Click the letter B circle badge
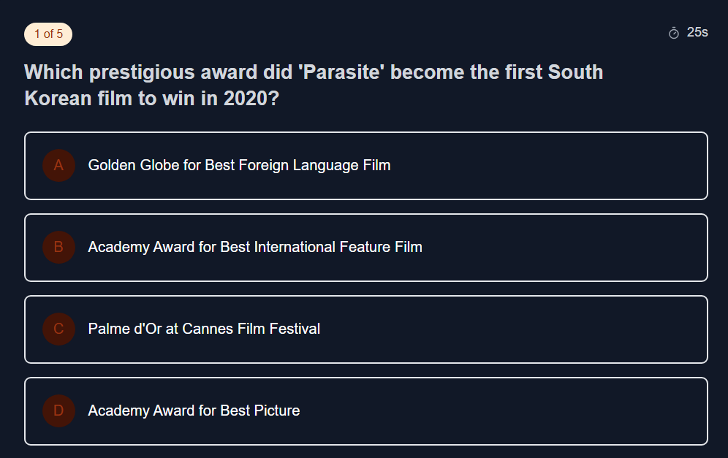 [x=58, y=248]
